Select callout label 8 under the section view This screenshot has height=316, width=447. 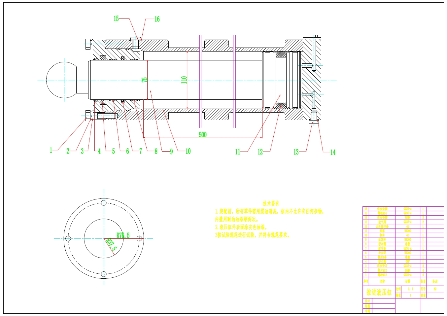point(156,151)
